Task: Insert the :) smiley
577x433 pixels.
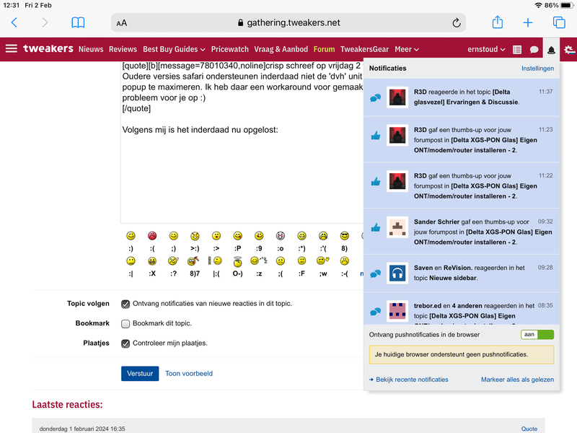Action: point(131,236)
